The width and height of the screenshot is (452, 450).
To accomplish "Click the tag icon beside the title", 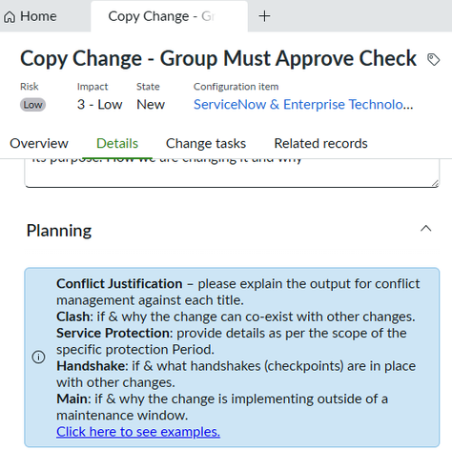I will pyautogui.click(x=433, y=59).
